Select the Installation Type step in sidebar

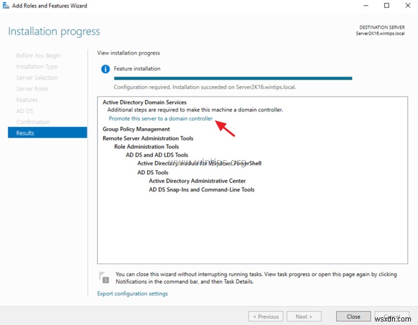click(37, 67)
